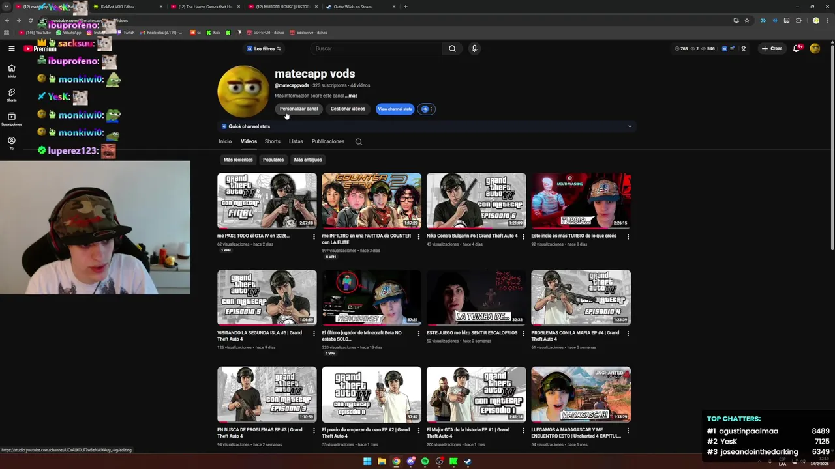The height and width of the screenshot is (469, 835).
Task: Open the GTA Episodio 5 thumbnail
Action: [x=267, y=297]
